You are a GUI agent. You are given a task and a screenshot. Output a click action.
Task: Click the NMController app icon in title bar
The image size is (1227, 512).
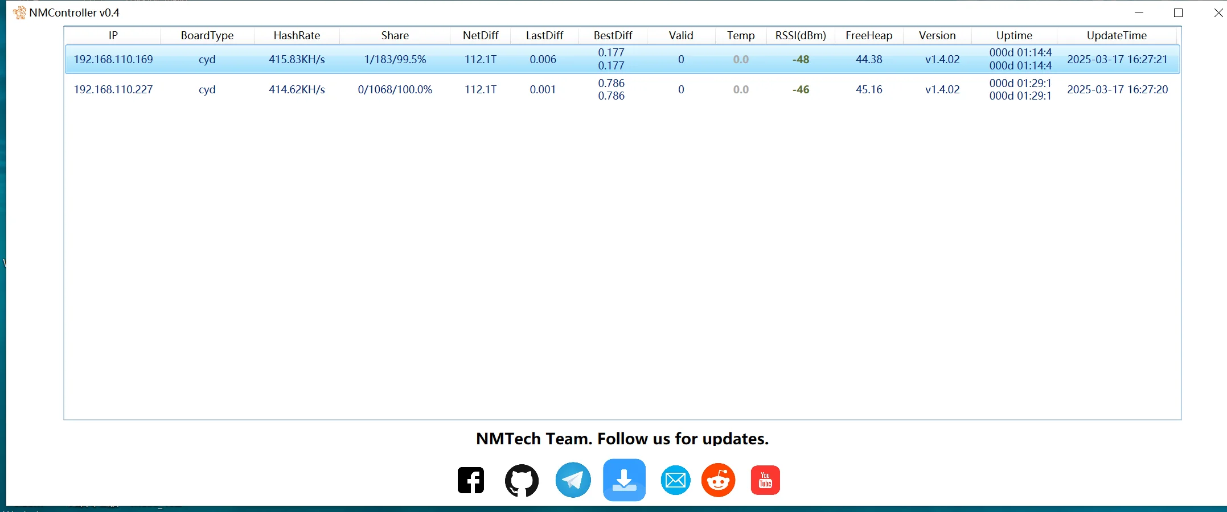19,13
